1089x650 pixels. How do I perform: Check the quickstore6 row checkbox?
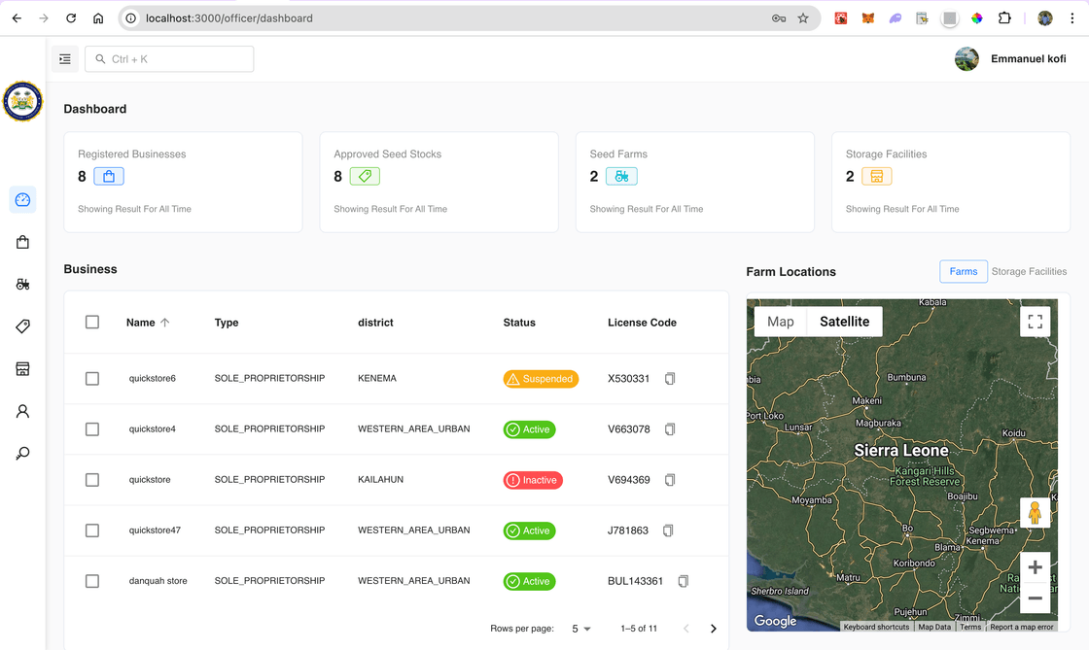pyautogui.click(x=92, y=379)
